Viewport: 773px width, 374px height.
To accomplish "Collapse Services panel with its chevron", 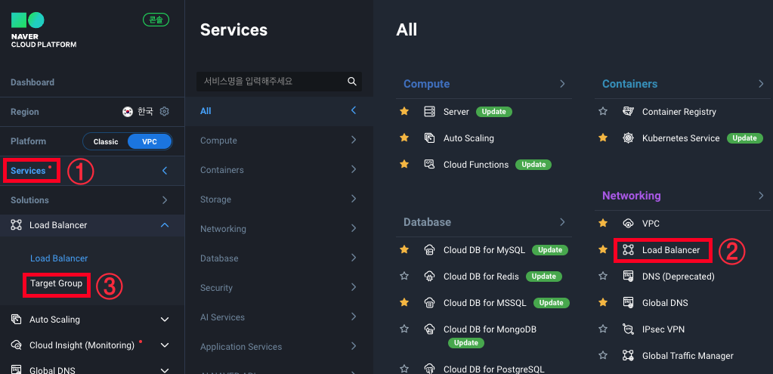I will click(165, 171).
